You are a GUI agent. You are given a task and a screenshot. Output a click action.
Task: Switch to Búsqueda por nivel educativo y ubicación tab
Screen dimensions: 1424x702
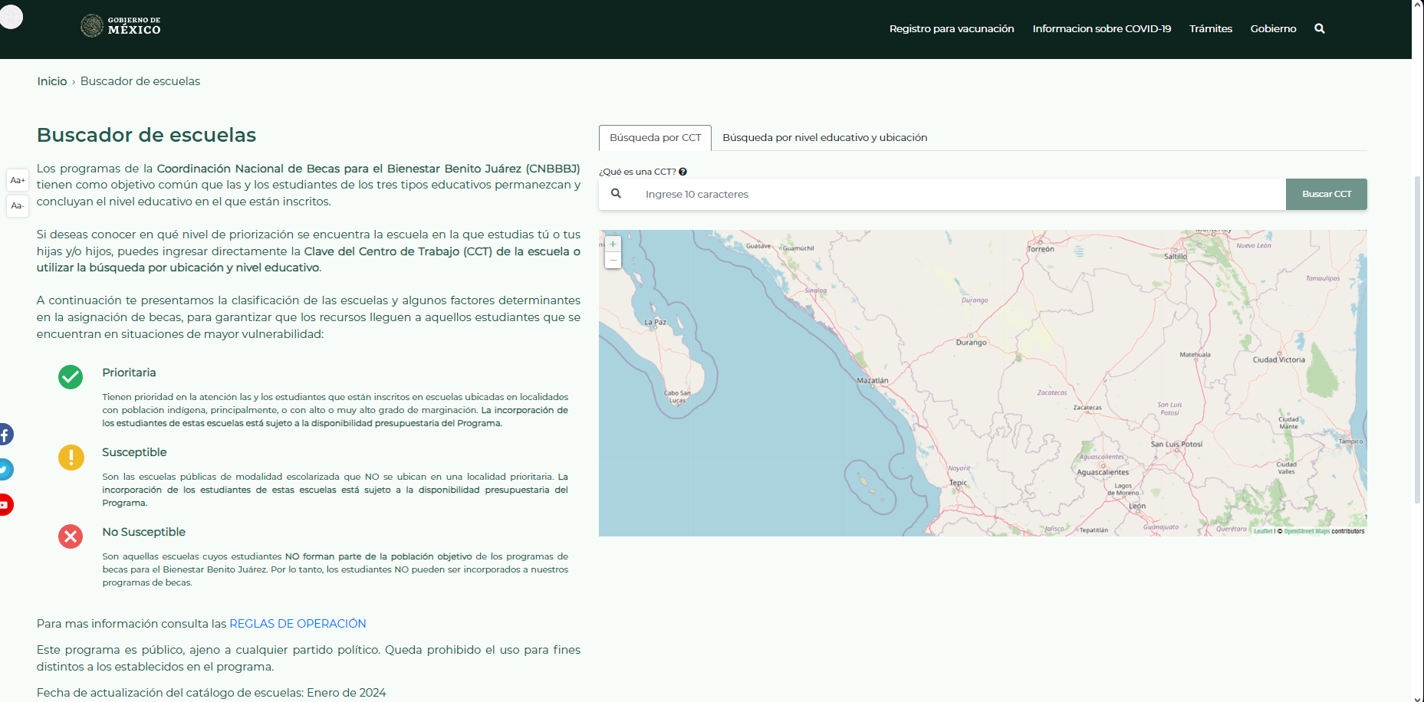[825, 138]
